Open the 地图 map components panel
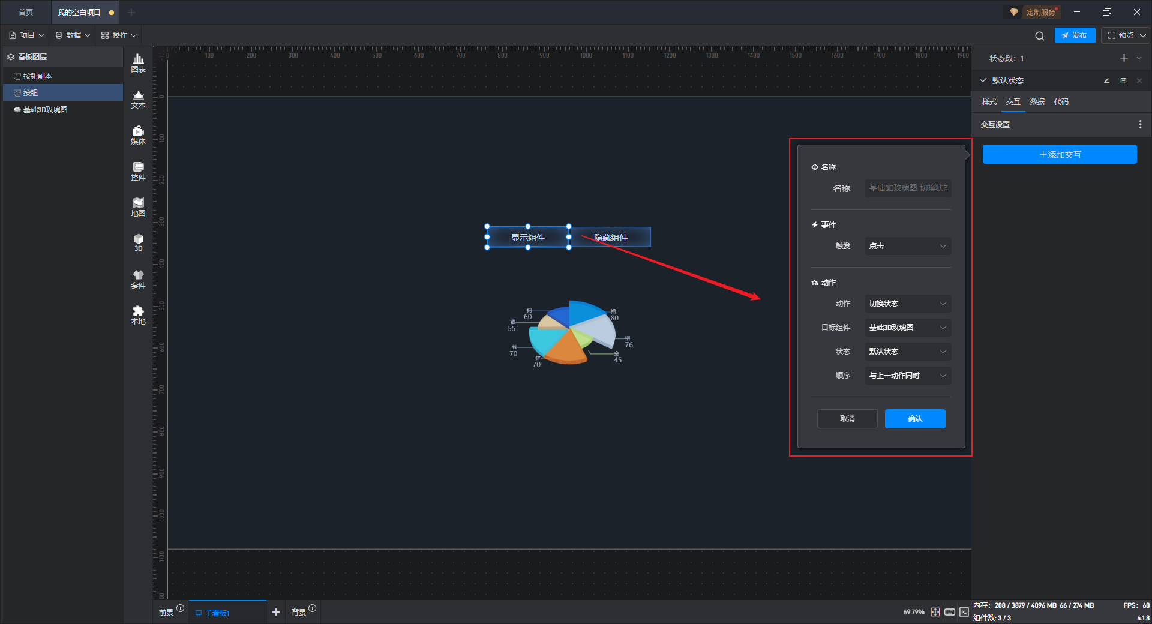Screen dimensions: 1152x624 (138, 206)
